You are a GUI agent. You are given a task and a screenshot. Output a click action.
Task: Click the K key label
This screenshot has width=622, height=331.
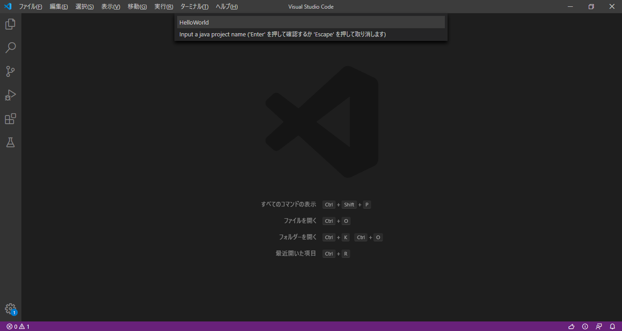346,237
